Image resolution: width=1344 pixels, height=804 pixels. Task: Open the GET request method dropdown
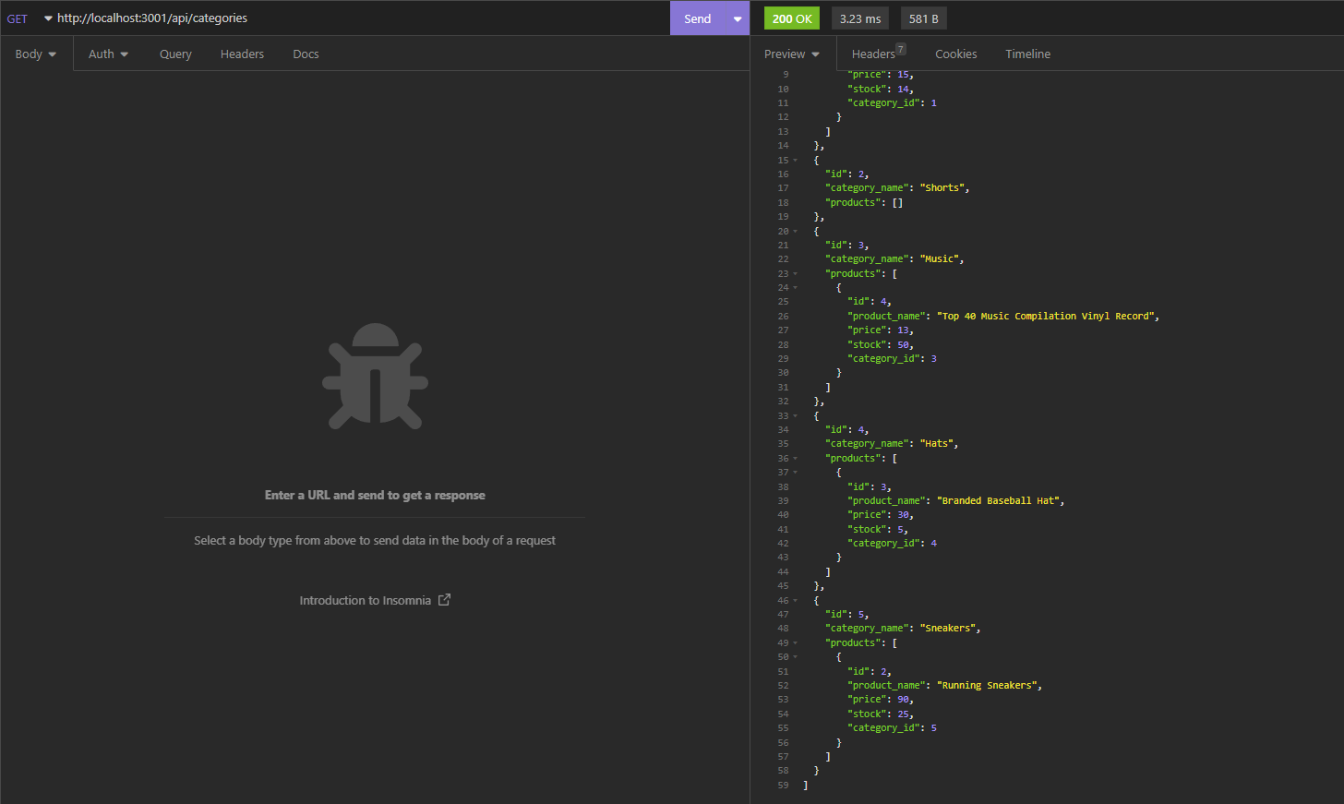click(47, 18)
